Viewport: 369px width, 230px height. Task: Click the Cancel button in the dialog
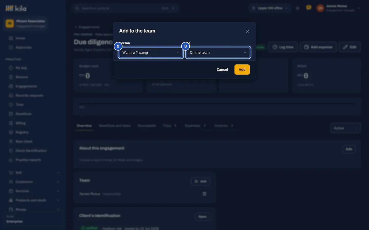click(222, 70)
